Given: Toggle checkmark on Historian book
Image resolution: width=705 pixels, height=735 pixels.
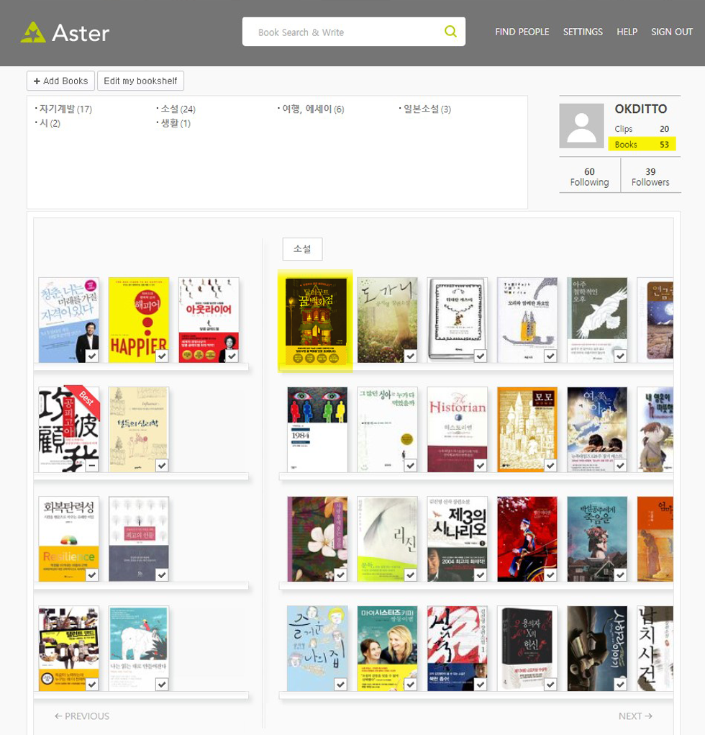Looking at the screenshot, I should click(481, 466).
